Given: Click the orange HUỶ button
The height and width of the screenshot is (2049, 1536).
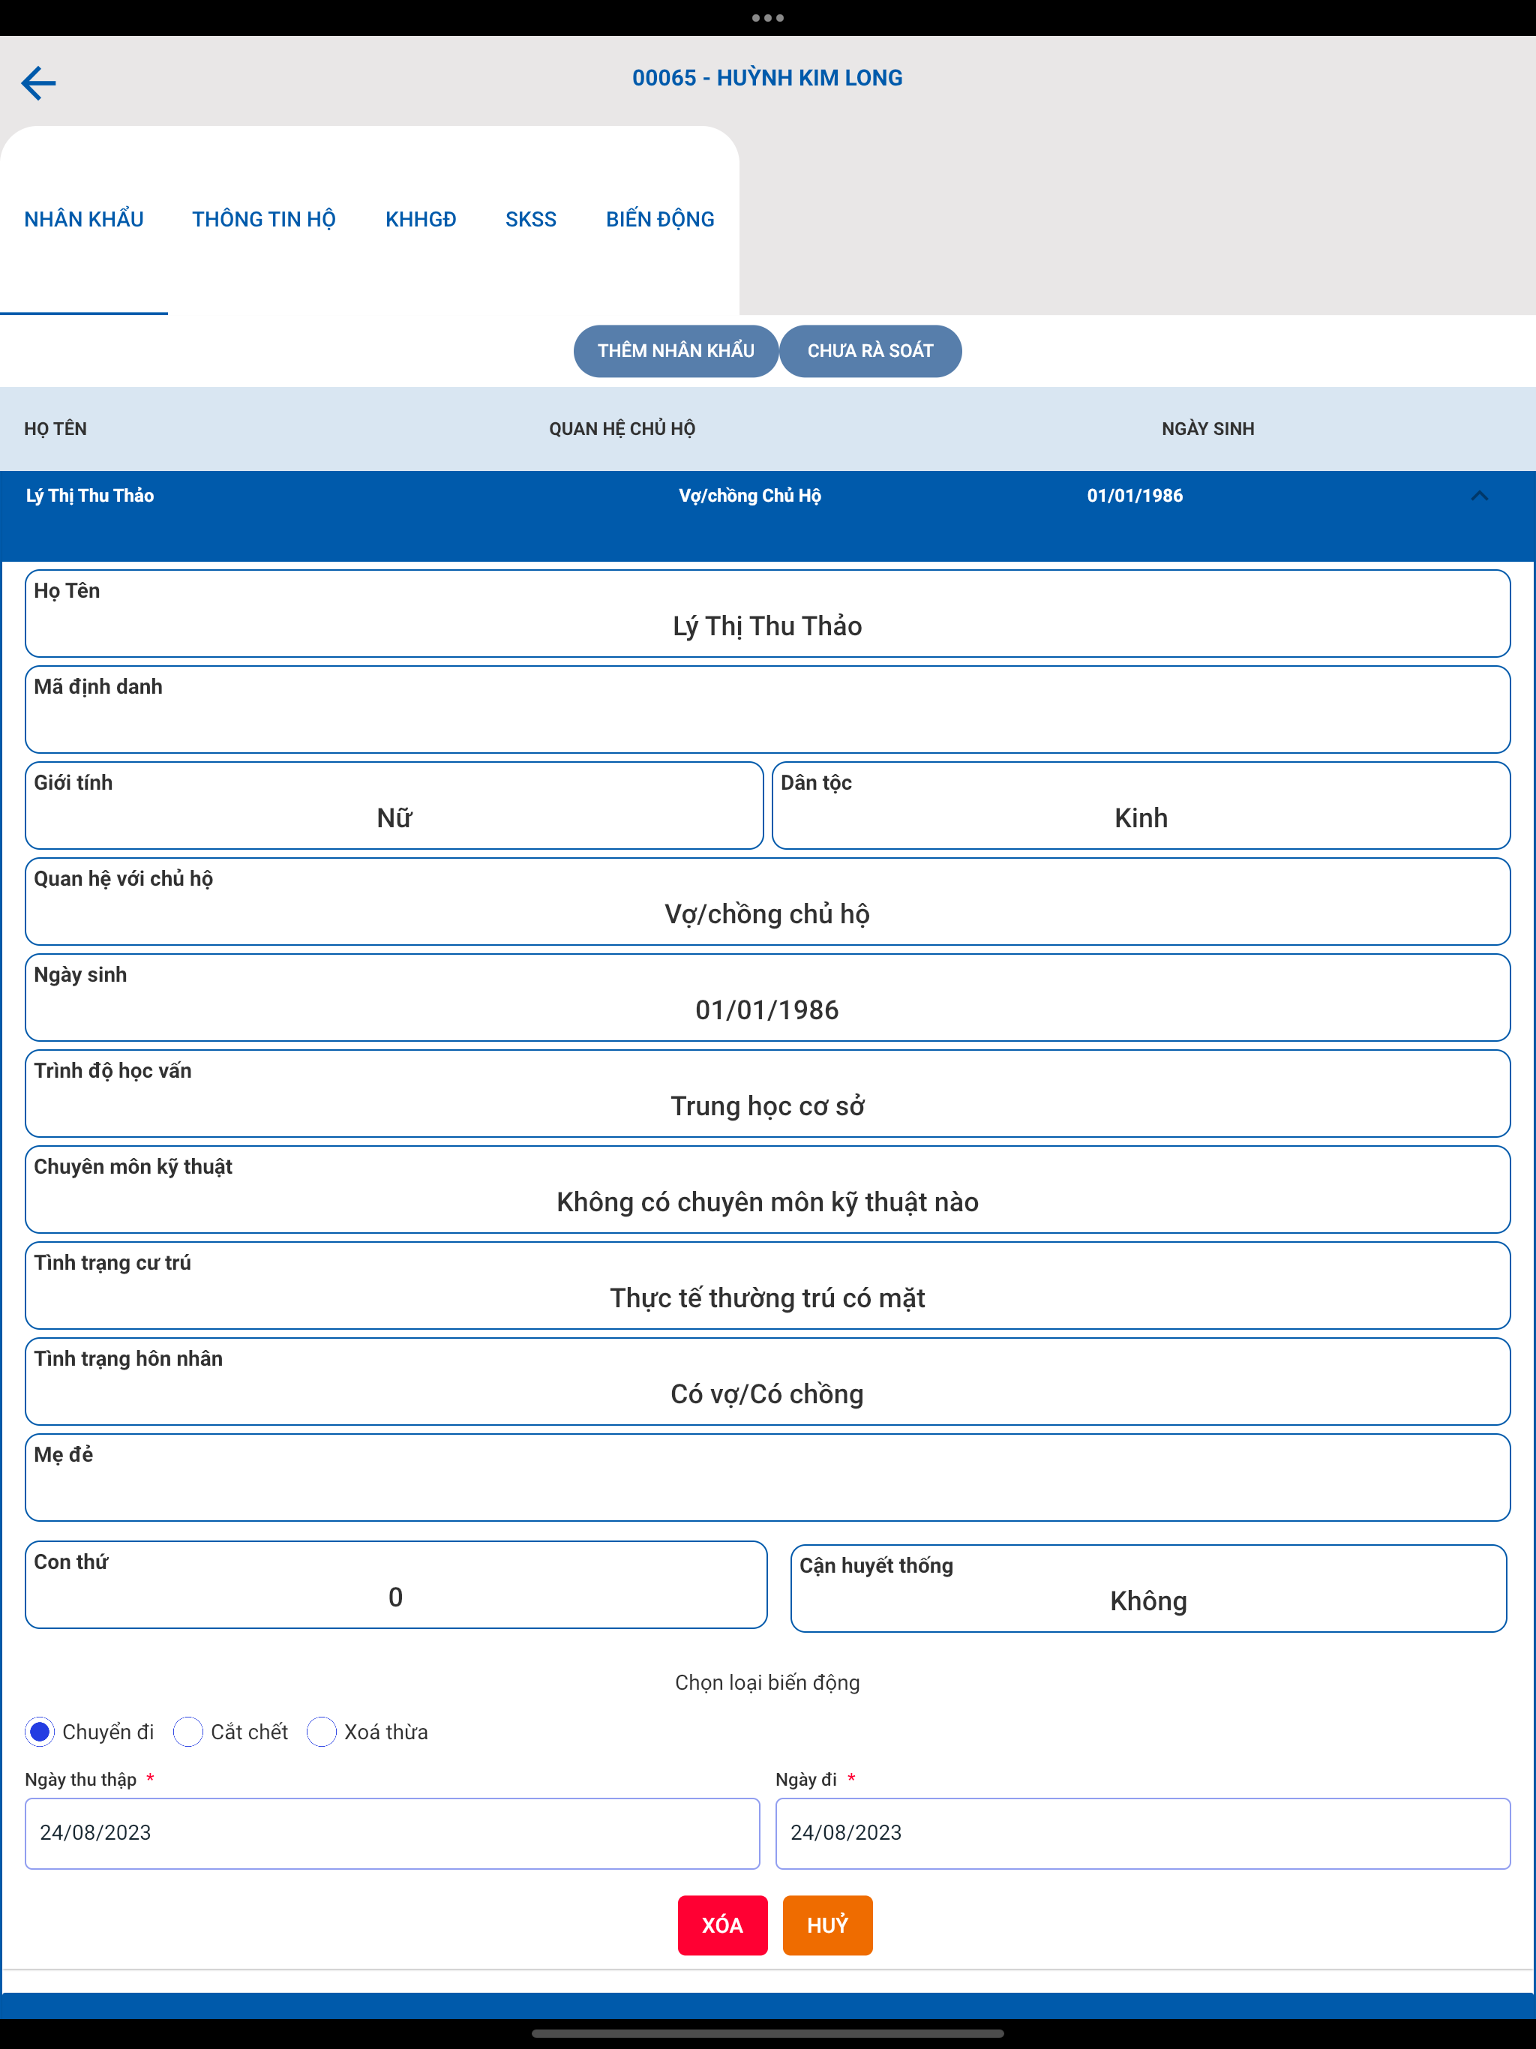Looking at the screenshot, I should (827, 1924).
